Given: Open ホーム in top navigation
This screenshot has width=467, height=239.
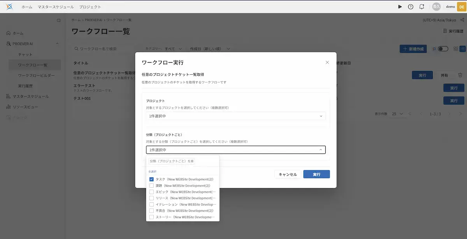Looking at the screenshot, I should [x=27, y=7].
